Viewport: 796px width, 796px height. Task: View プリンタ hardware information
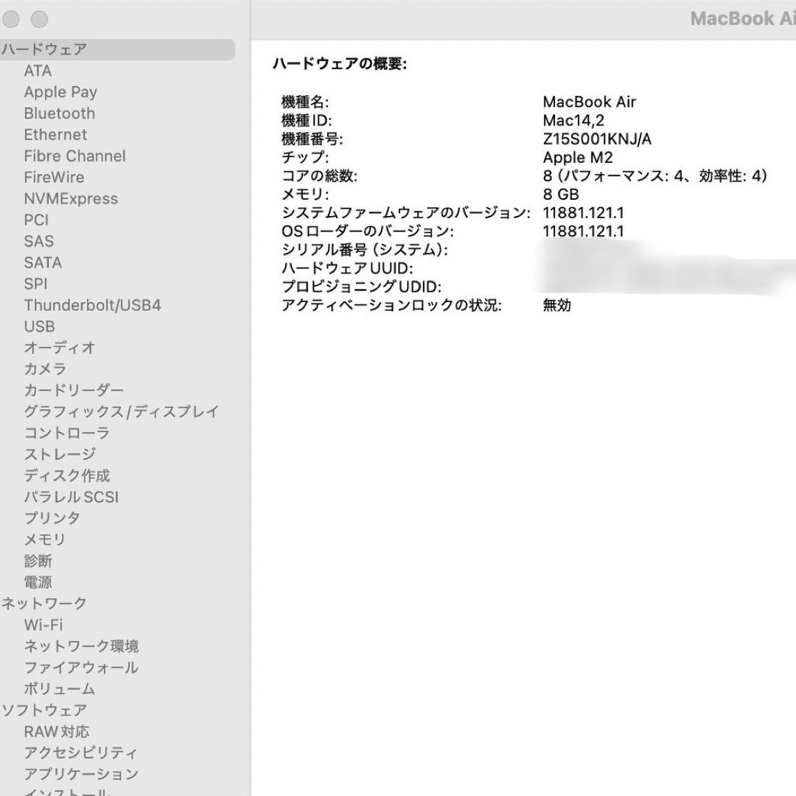52,518
